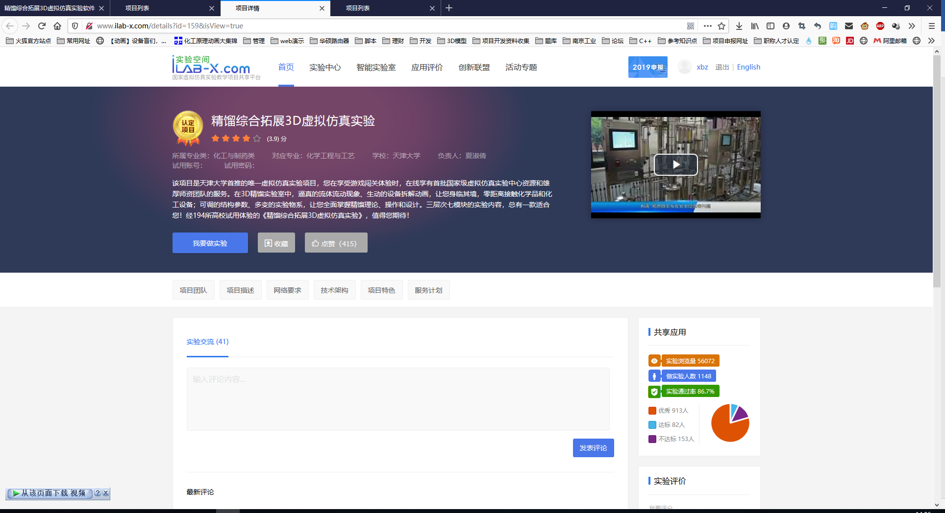Screen dimensions: 945x513
Task: Open the library bookshelf icon
Action: tap(755, 26)
